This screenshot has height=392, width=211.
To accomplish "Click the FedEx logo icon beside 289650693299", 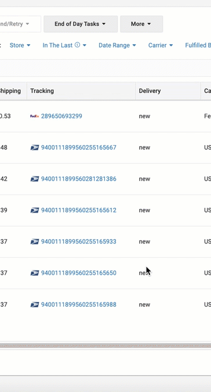I will [x=34, y=116].
